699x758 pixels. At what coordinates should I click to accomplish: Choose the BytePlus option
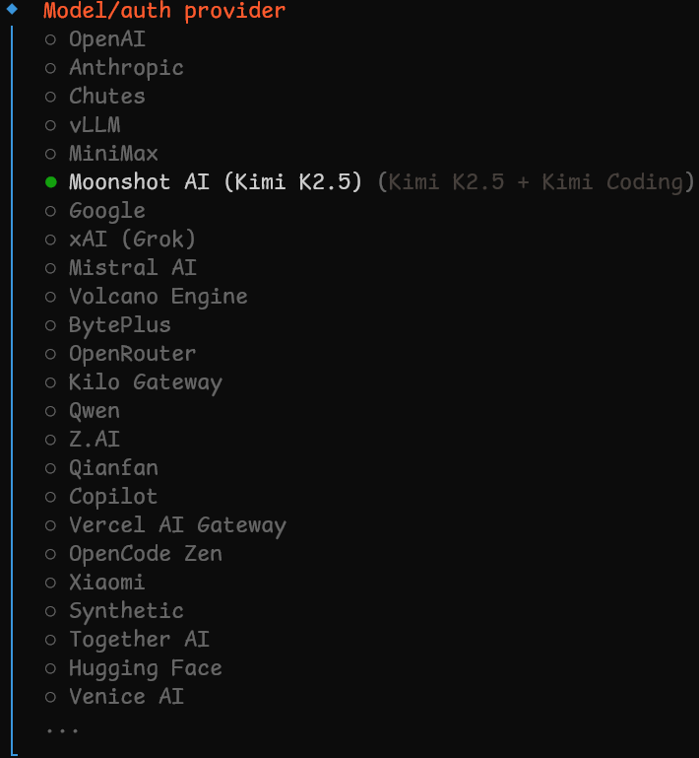pyautogui.click(x=119, y=325)
